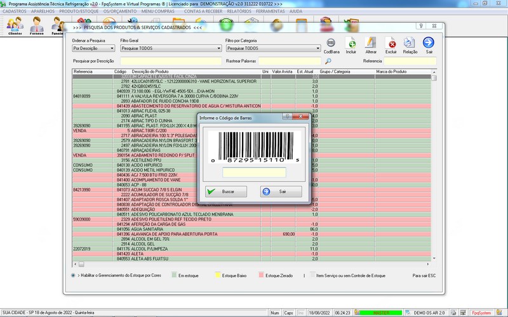Open the CADASTROS menu
The height and width of the screenshot is (317, 508).
[x=15, y=11]
